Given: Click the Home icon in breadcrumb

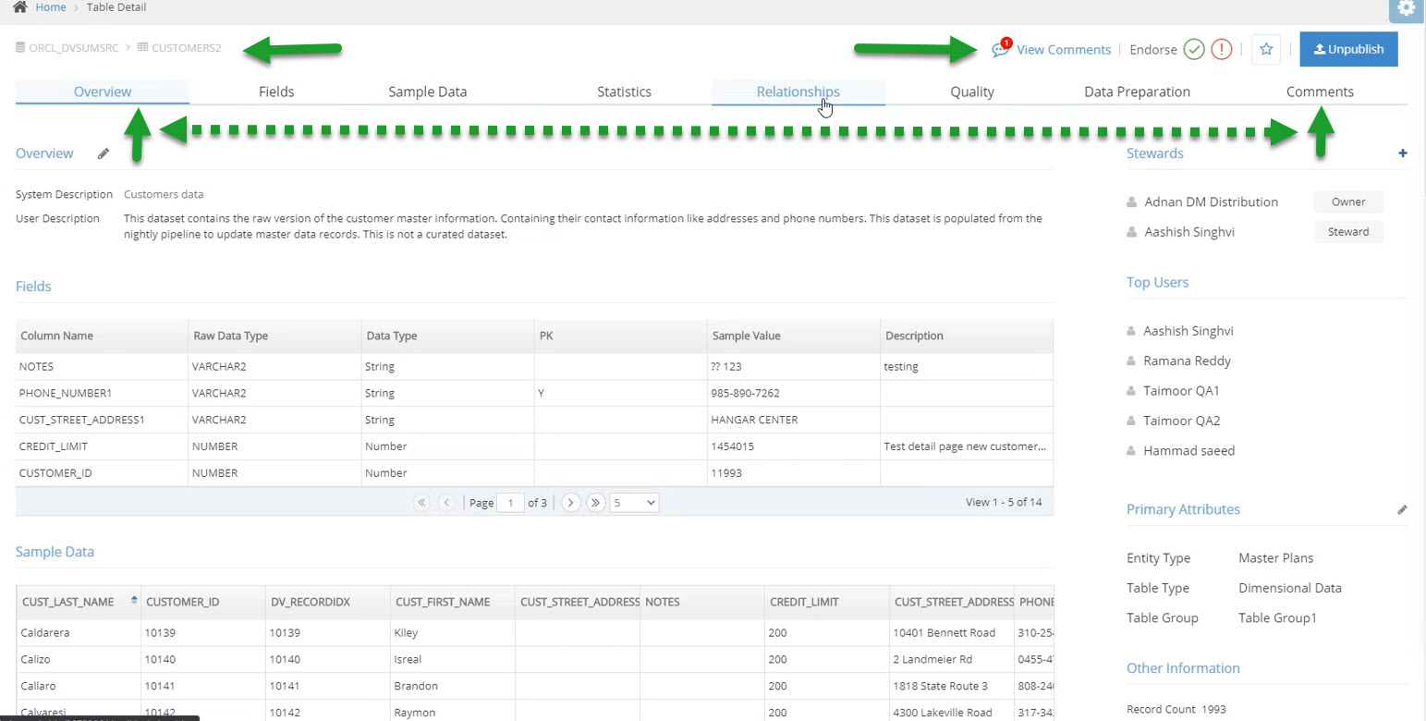Looking at the screenshot, I should pos(19,7).
